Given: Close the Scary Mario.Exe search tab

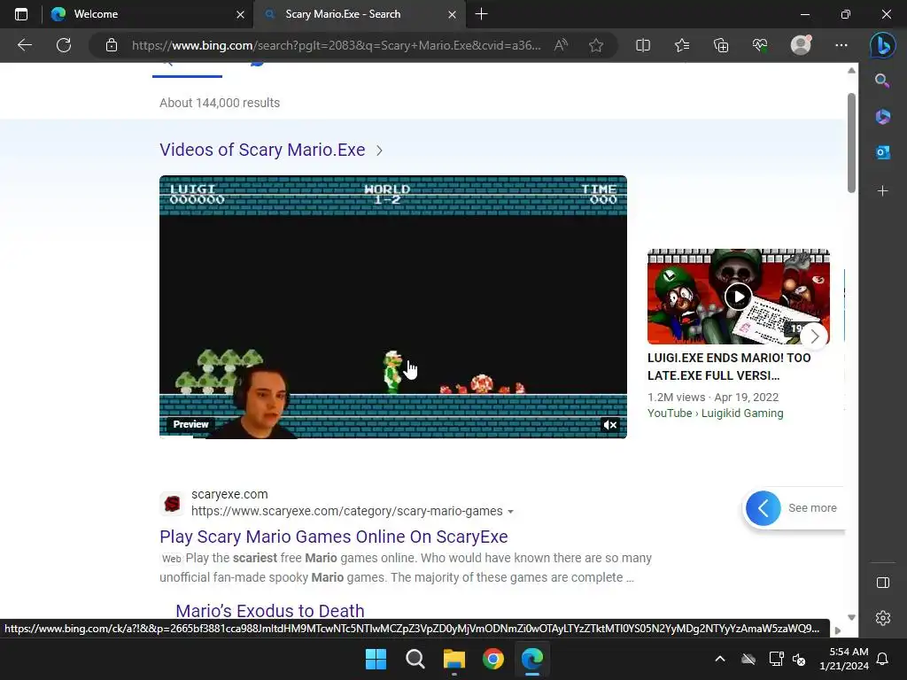Looking at the screenshot, I should (x=453, y=14).
